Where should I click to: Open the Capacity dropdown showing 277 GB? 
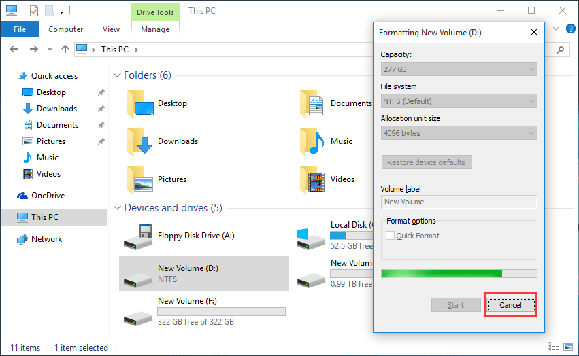tap(459, 69)
